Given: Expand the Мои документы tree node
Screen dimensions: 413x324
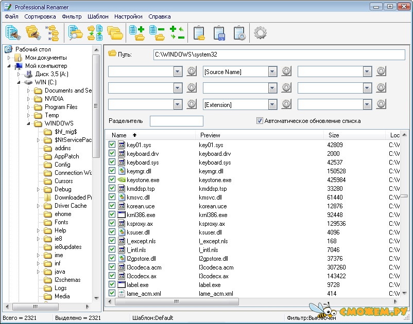Looking at the screenshot, I should [x=9, y=58].
